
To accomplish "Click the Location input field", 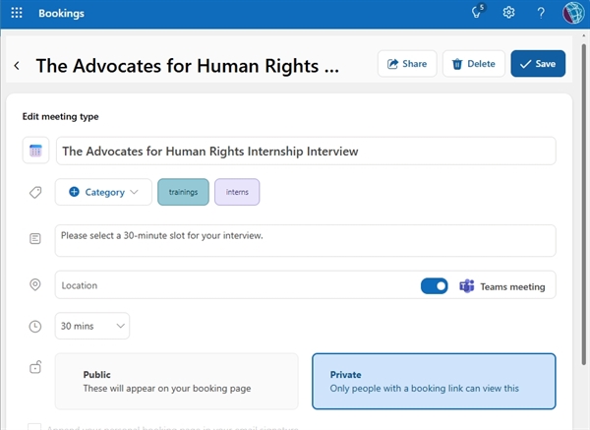I will 236,285.
